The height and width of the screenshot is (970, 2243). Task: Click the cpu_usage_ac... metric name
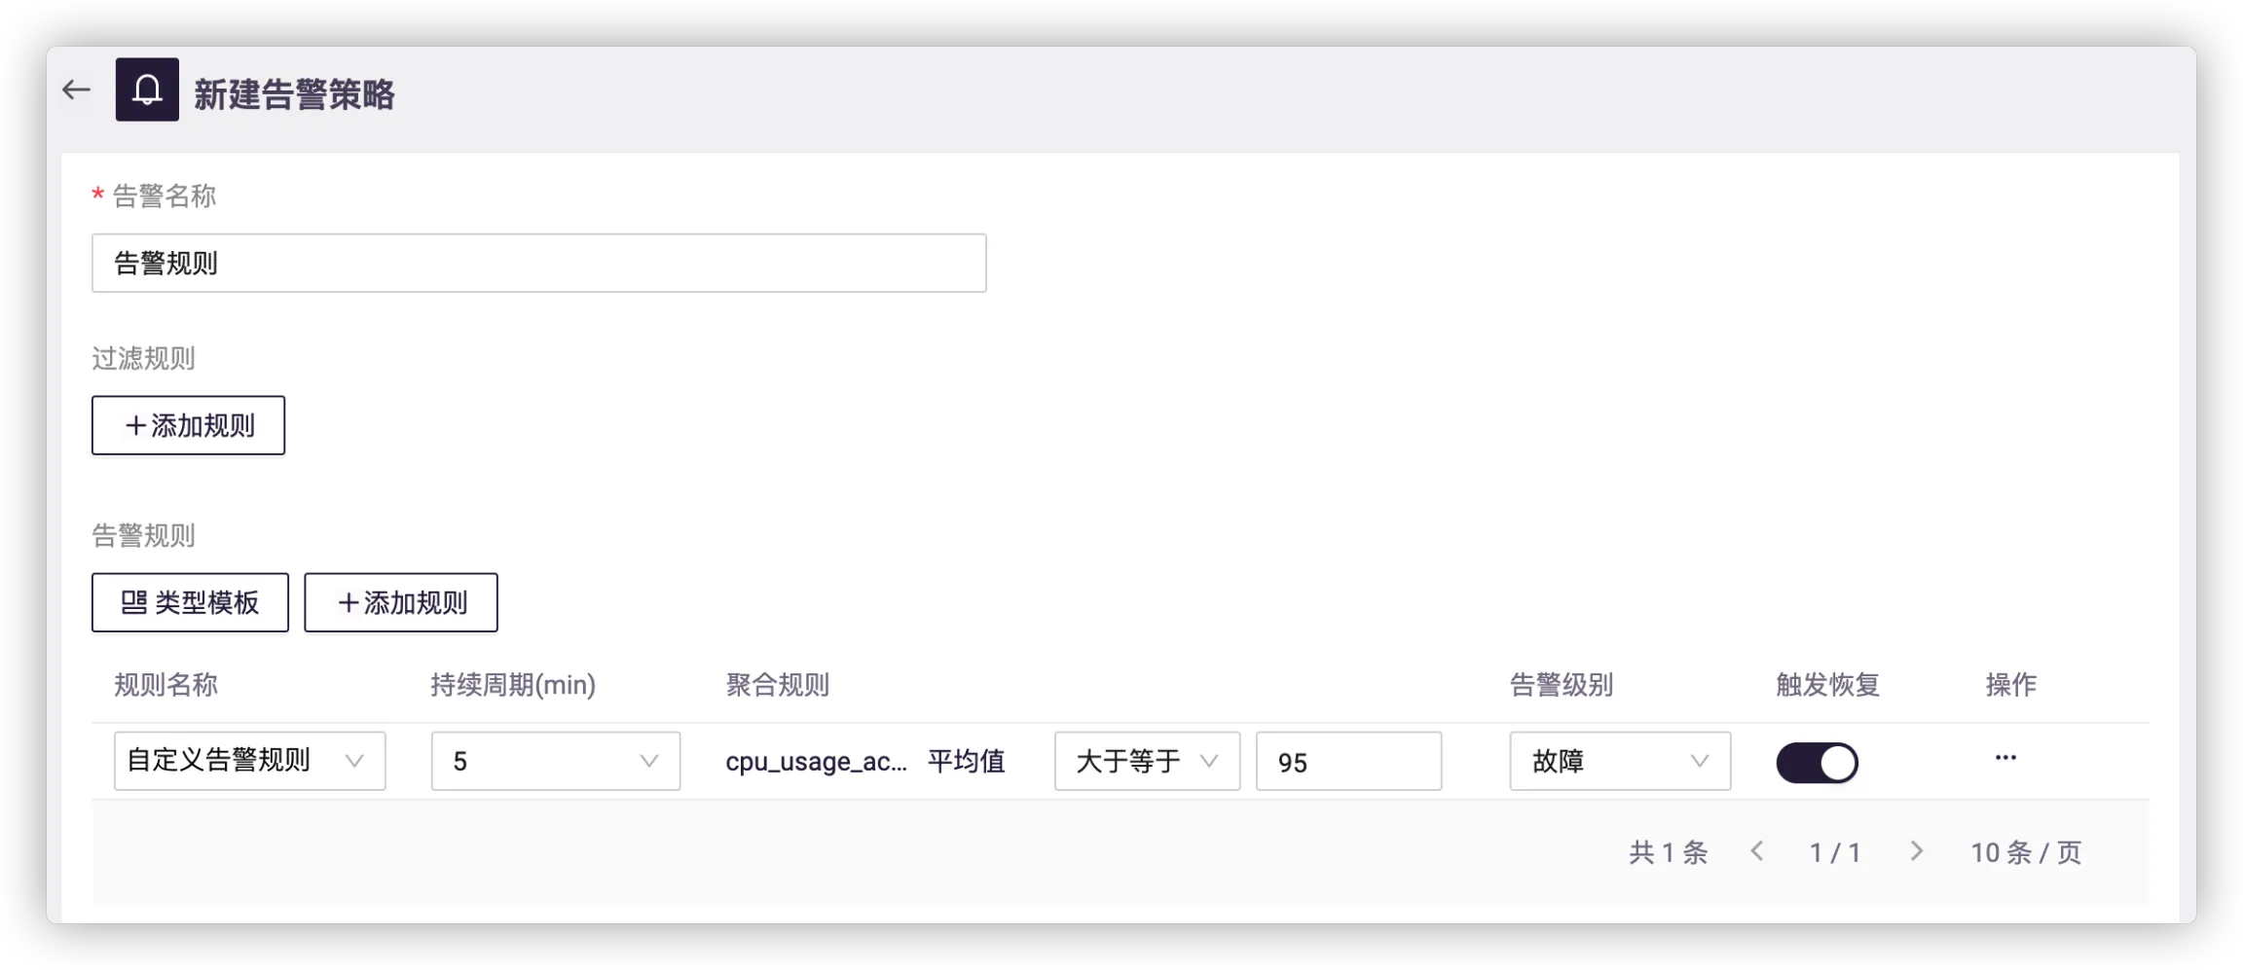816,761
